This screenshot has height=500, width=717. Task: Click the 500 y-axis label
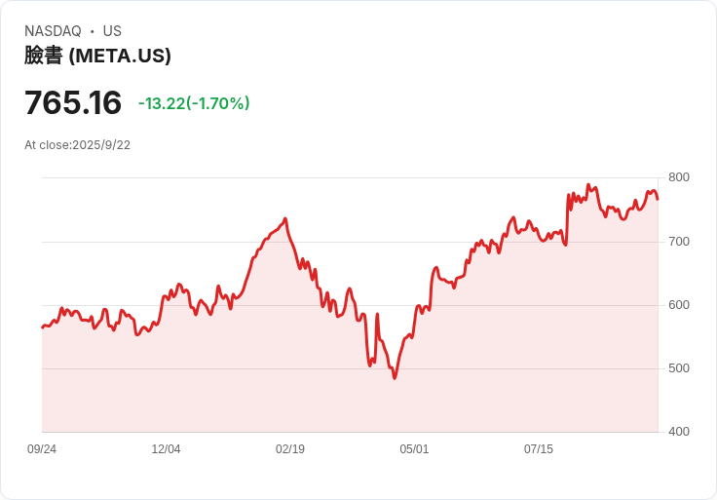[x=679, y=368]
